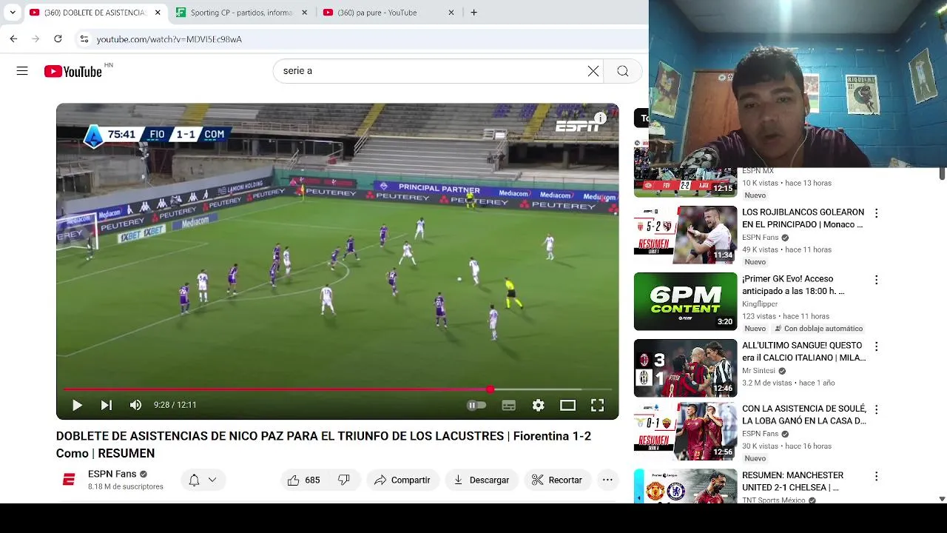Enter full screen mode

(x=597, y=405)
